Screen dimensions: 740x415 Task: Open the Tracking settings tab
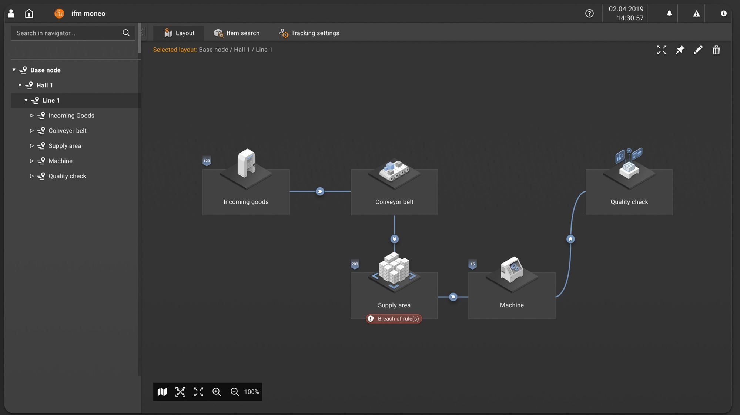tap(309, 33)
